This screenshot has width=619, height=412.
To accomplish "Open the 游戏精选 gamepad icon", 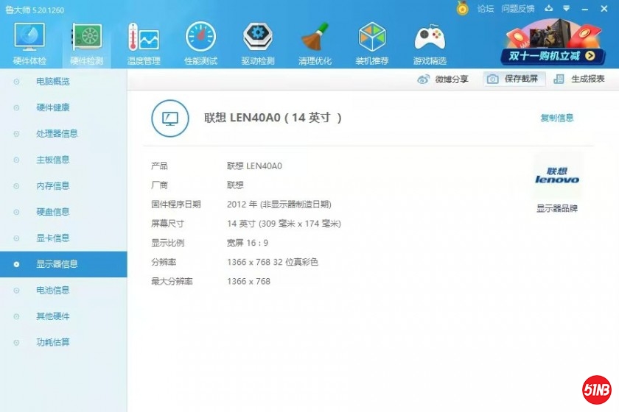I will [x=430, y=38].
